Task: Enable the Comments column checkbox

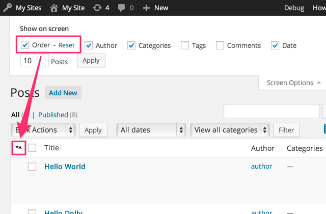Action: pyautogui.click(x=220, y=45)
